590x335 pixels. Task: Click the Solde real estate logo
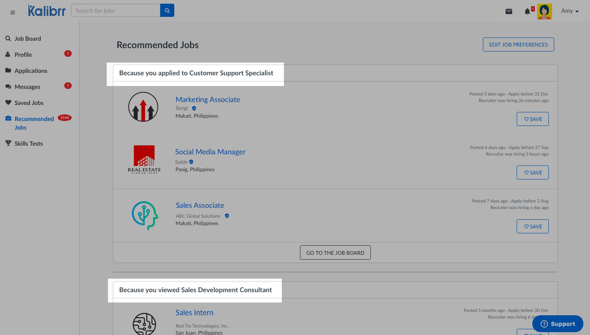pos(144,160)
